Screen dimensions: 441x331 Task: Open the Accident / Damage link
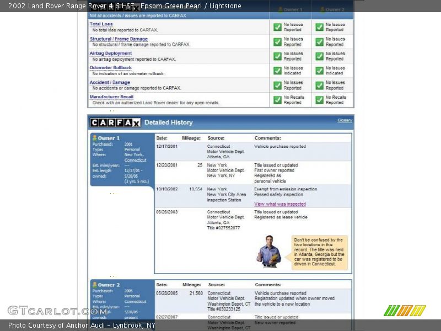[x=110, y=83]
